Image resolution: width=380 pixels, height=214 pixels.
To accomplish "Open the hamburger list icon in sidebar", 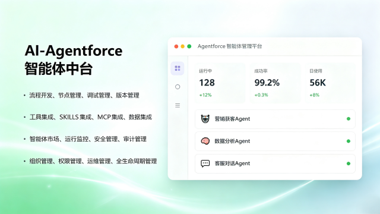I will click(178, 105).
